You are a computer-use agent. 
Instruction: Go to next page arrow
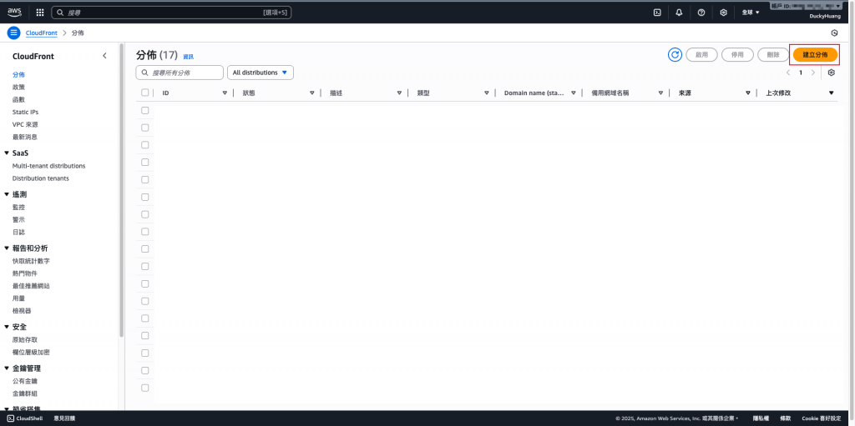point(813,73)
